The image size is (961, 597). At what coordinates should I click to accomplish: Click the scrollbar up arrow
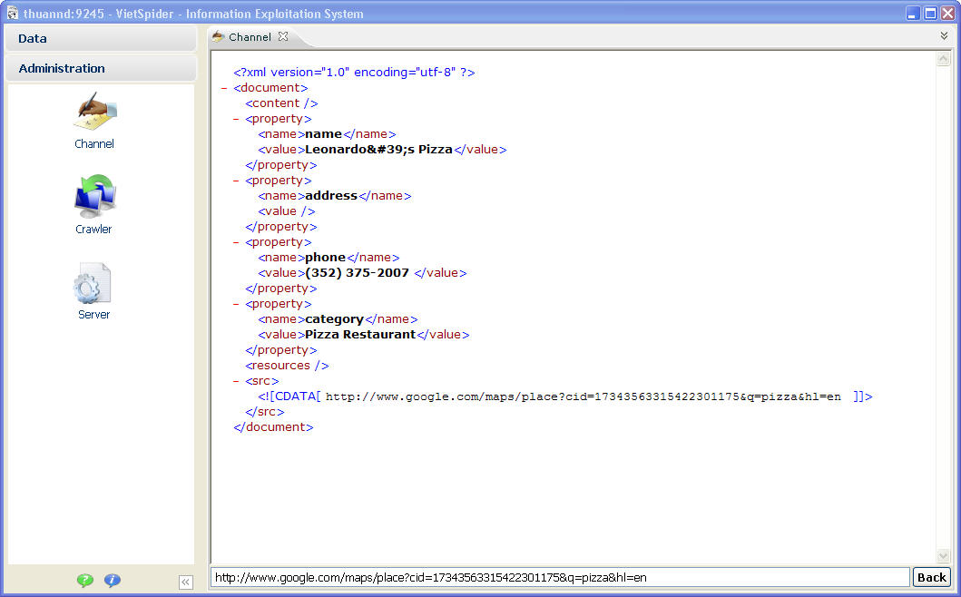943,59
